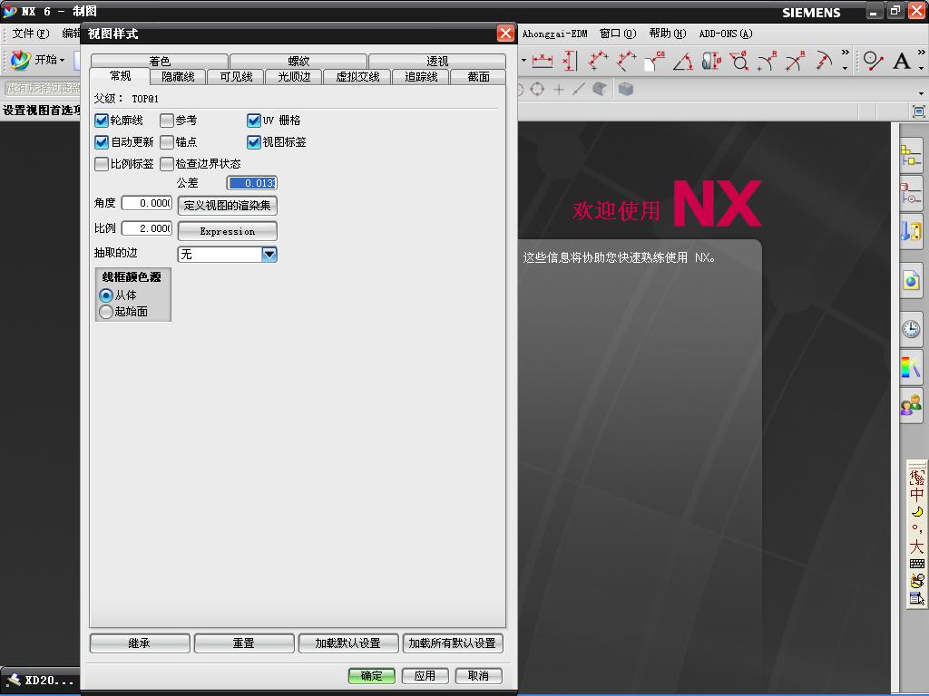The image size is (929, 696).
Task: Switch to the 追踪线 tab
Action: tap(421, 77)
